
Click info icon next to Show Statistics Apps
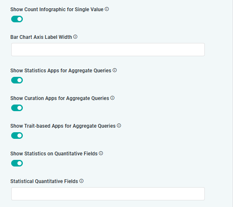pos(114,70)
